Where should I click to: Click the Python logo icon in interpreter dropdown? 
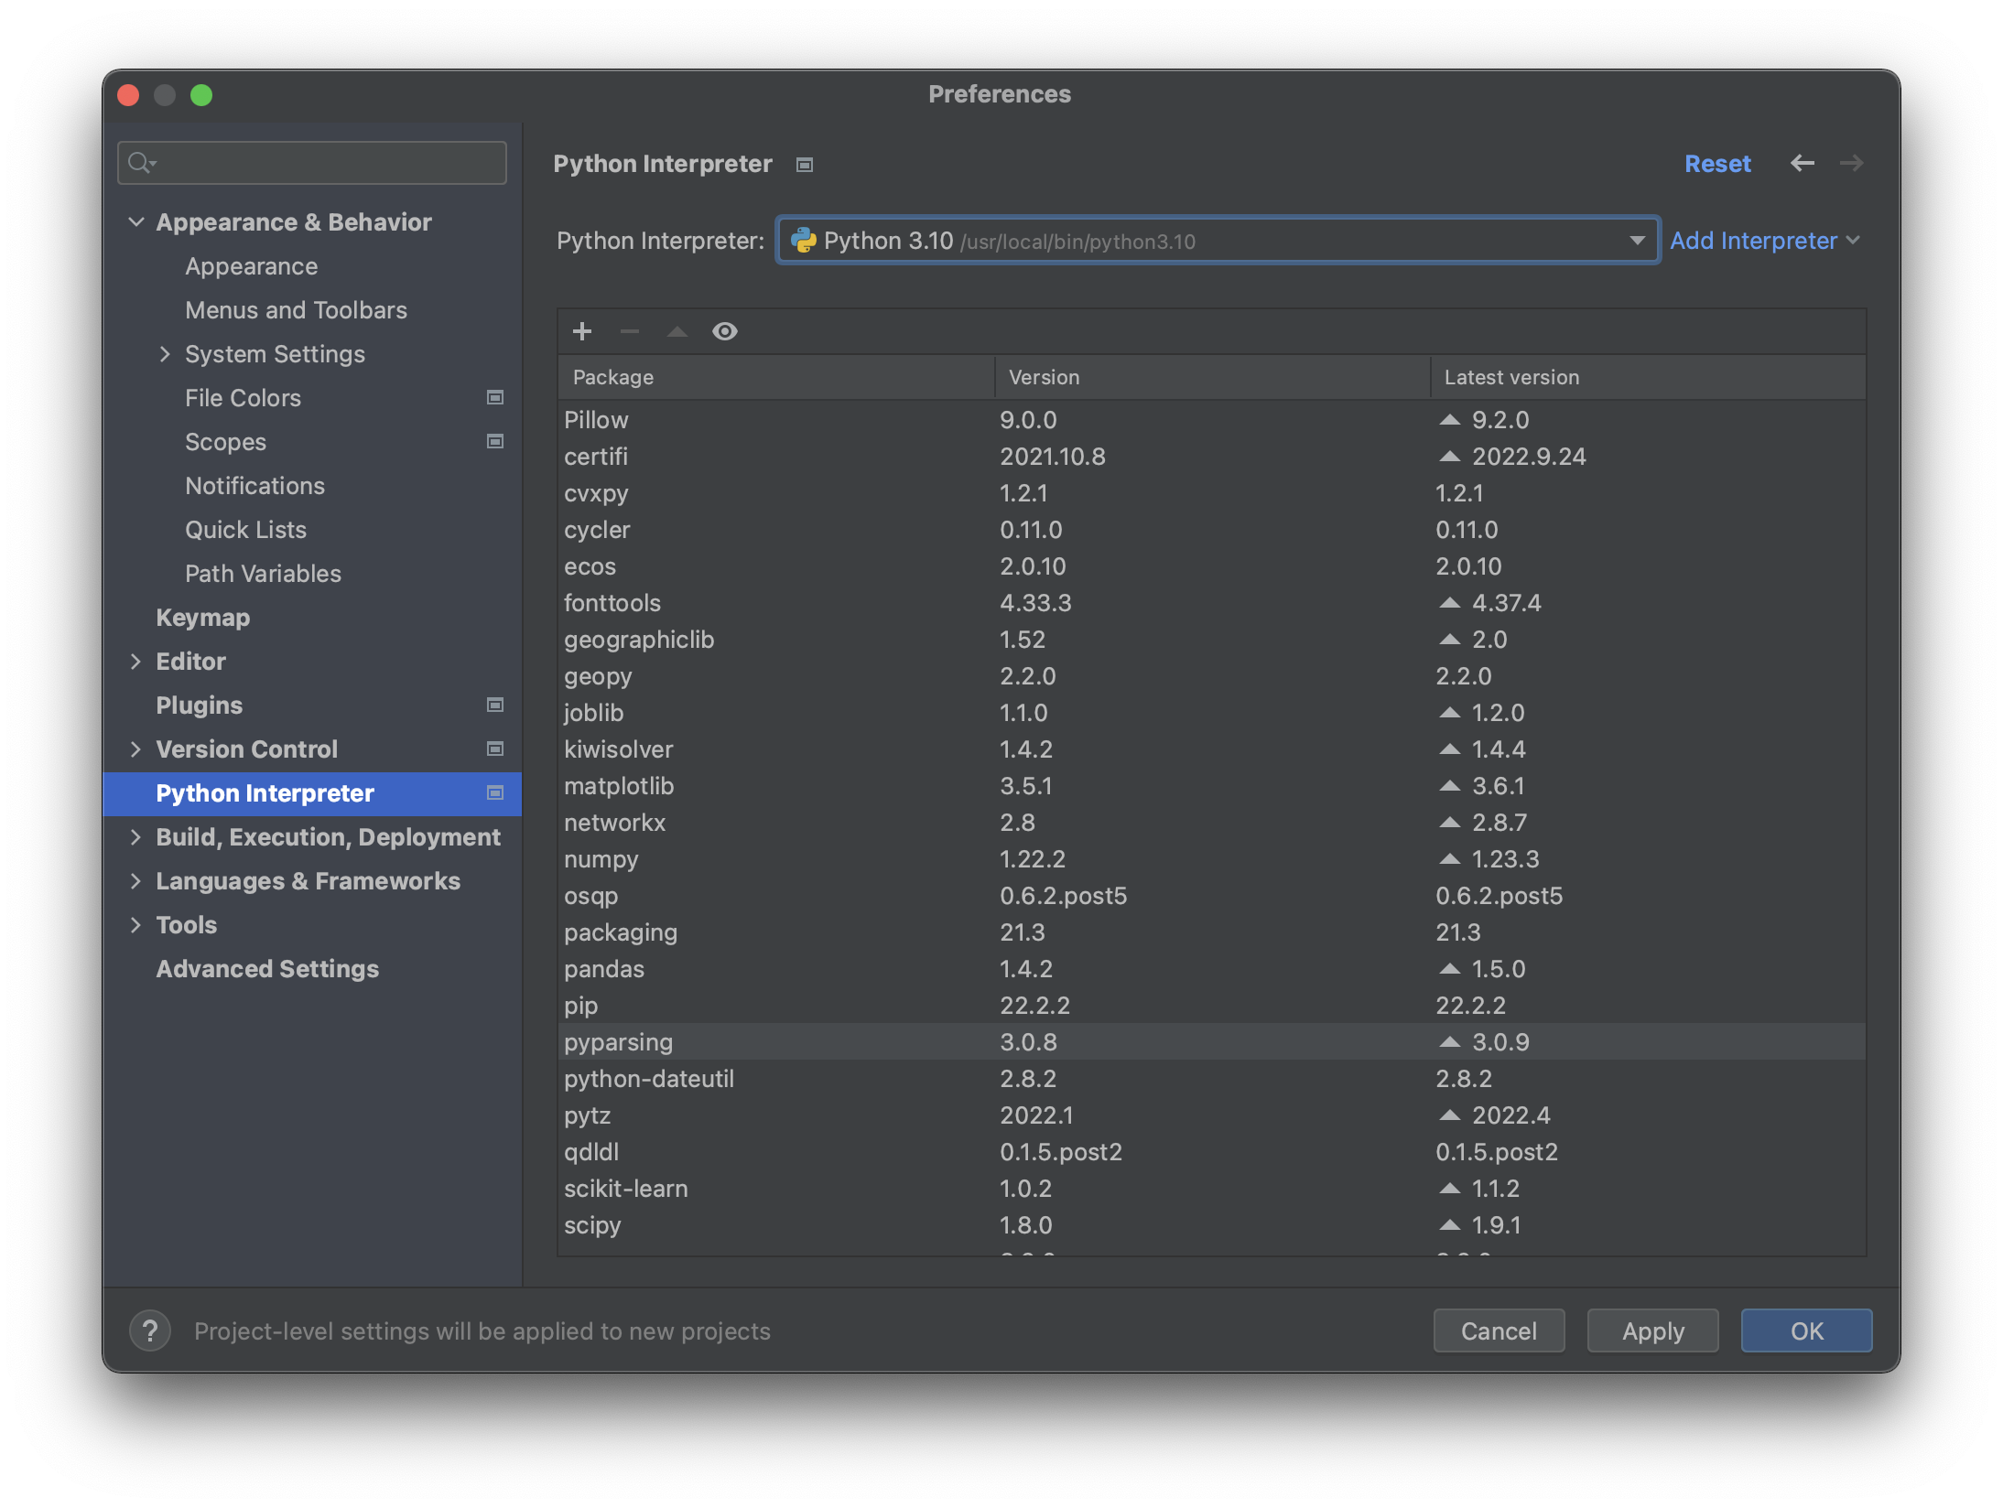(803, 241)
